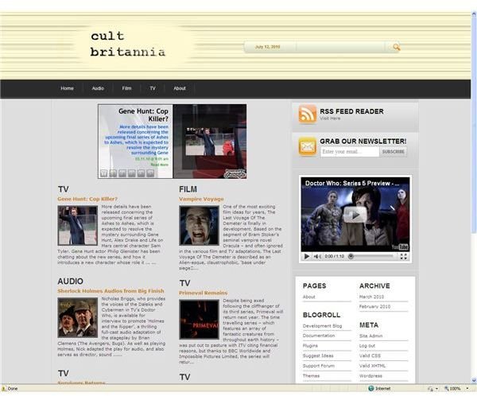
Task: Open the About link under Pages
Action: pyautogui.click(x=308, y=297)
